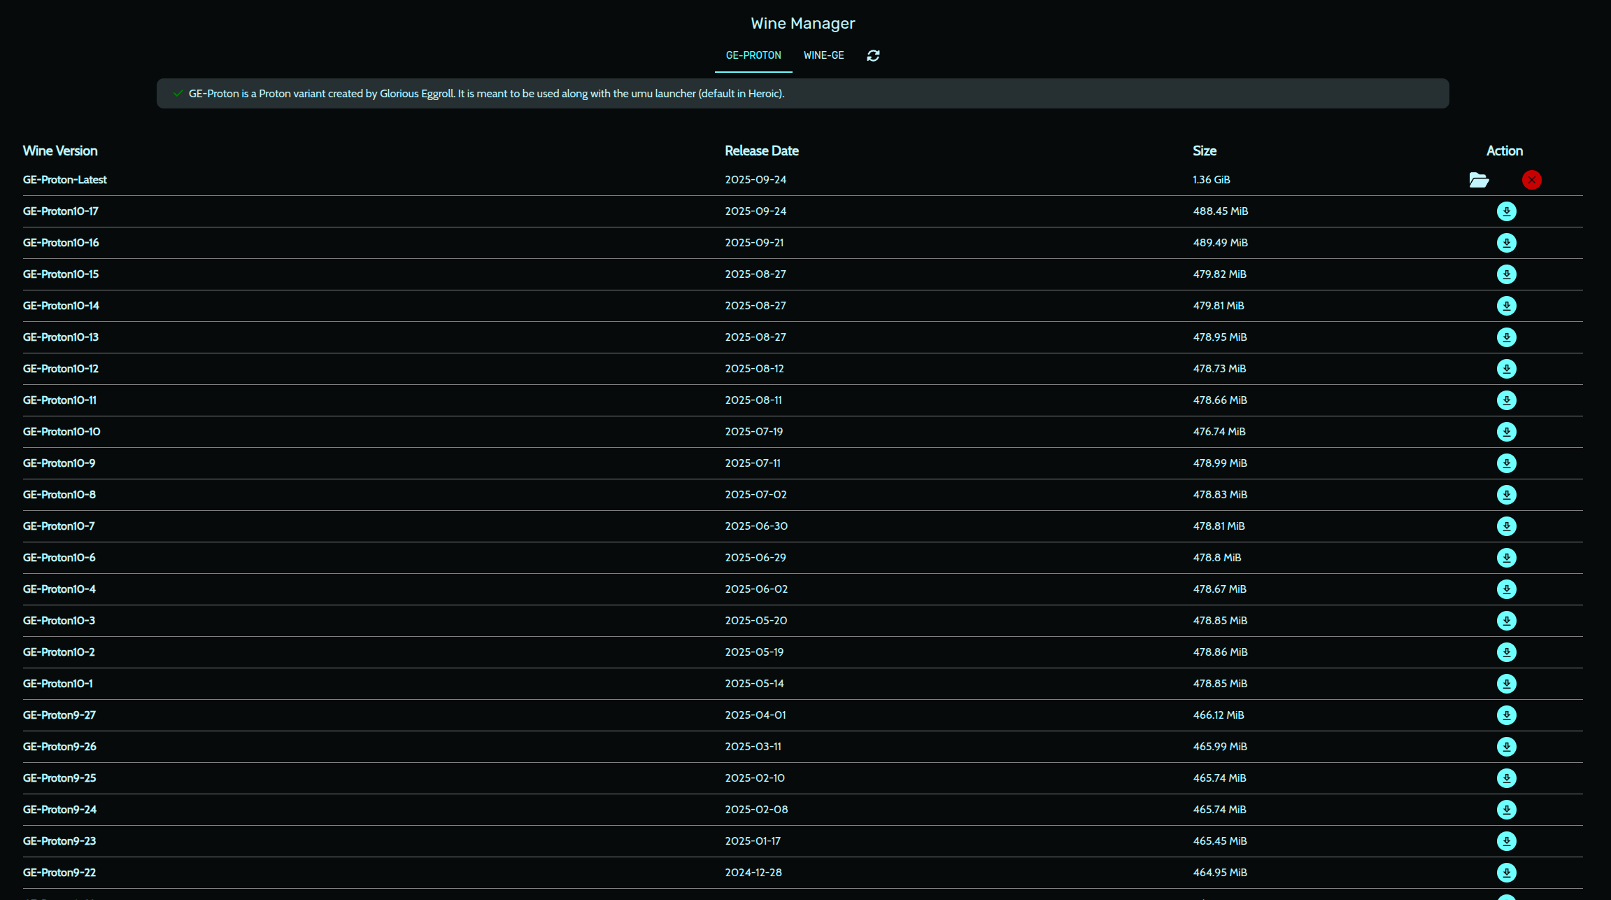
Task: Click the Size column header
Action: click(1204, 150)
